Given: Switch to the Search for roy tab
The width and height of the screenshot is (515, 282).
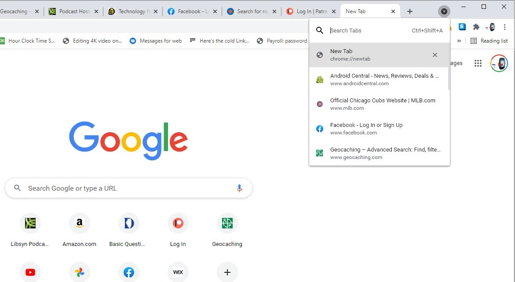Looking at the screenshot, I should click(x=251, y=11).
